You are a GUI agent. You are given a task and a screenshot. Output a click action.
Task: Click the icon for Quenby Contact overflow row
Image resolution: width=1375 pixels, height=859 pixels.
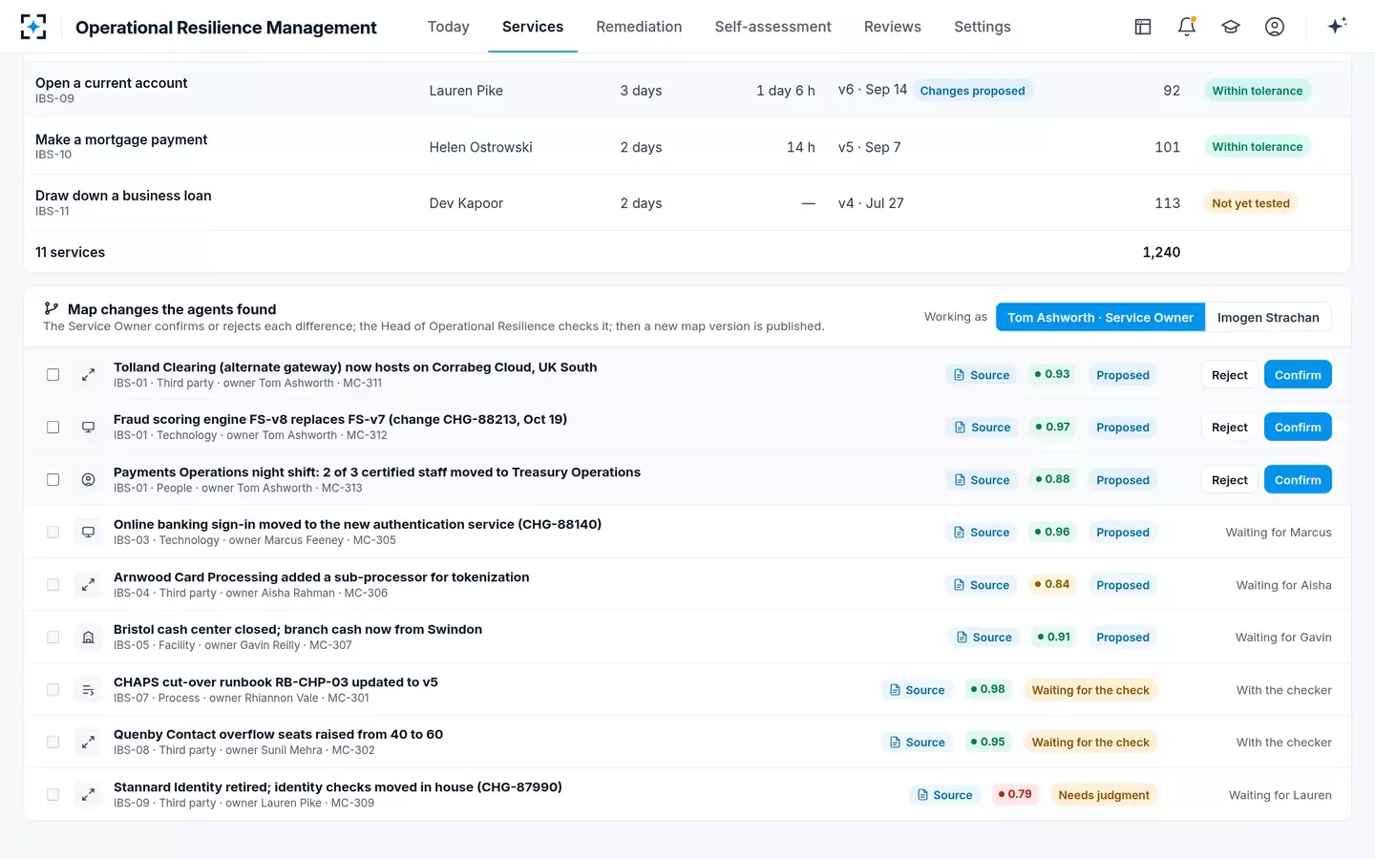click(x=88, y=743)
